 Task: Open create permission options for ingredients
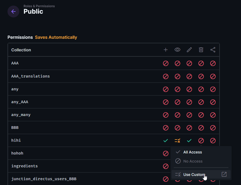(166, 166)
